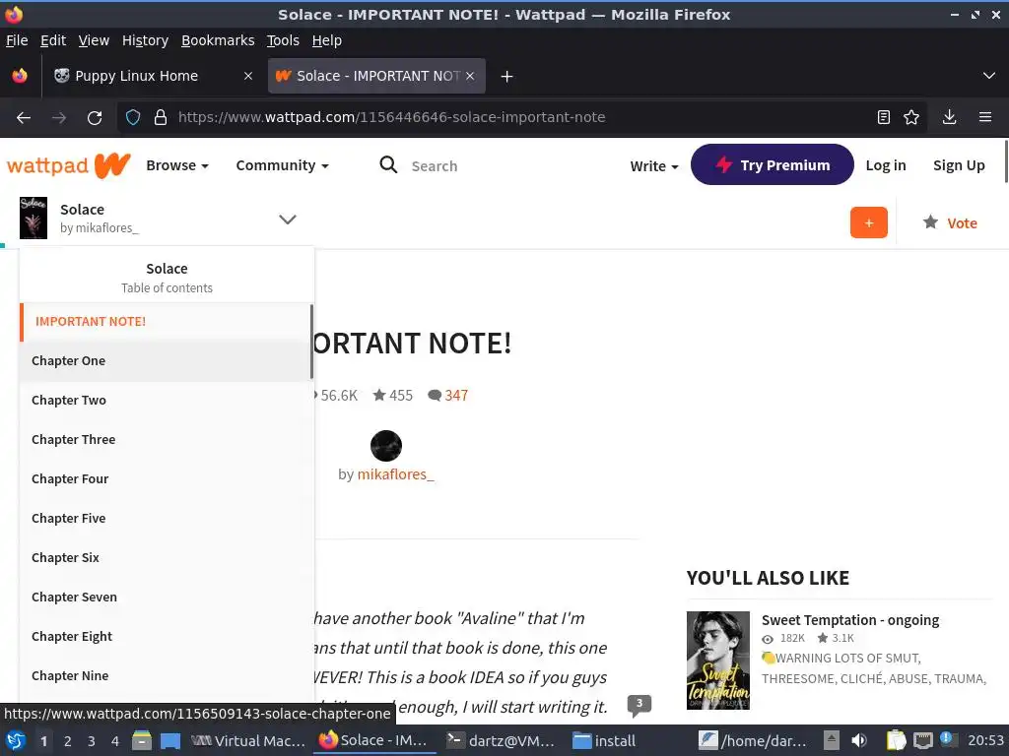Open Chapter Two from table of contents

tap(166, 400)
